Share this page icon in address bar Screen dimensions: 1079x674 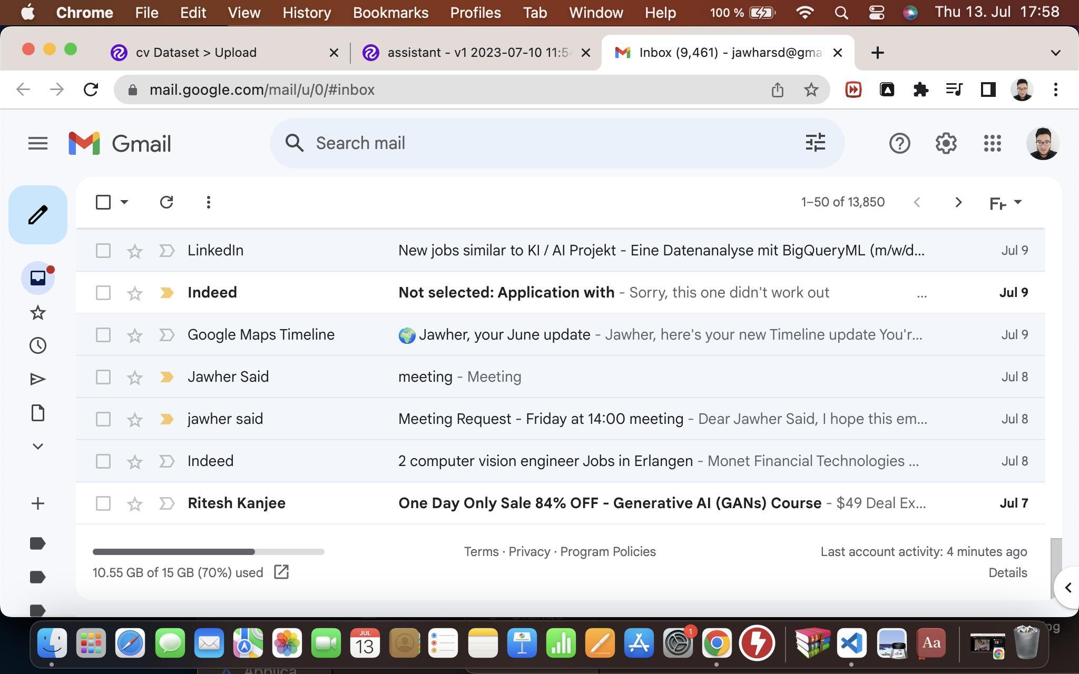(x=778, y=90)
